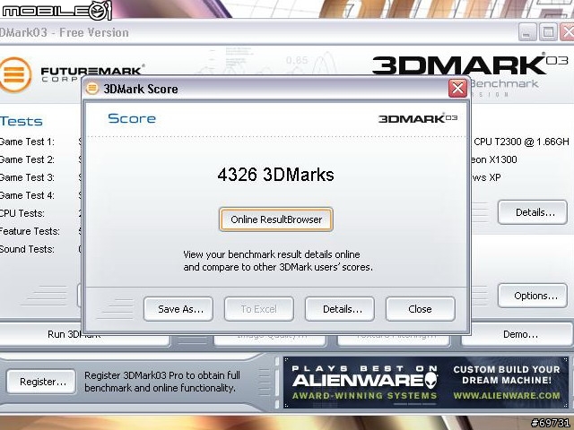Click the Game Test 2 label
The width and height of the screenshot is (574, 430).
[27, 159]
